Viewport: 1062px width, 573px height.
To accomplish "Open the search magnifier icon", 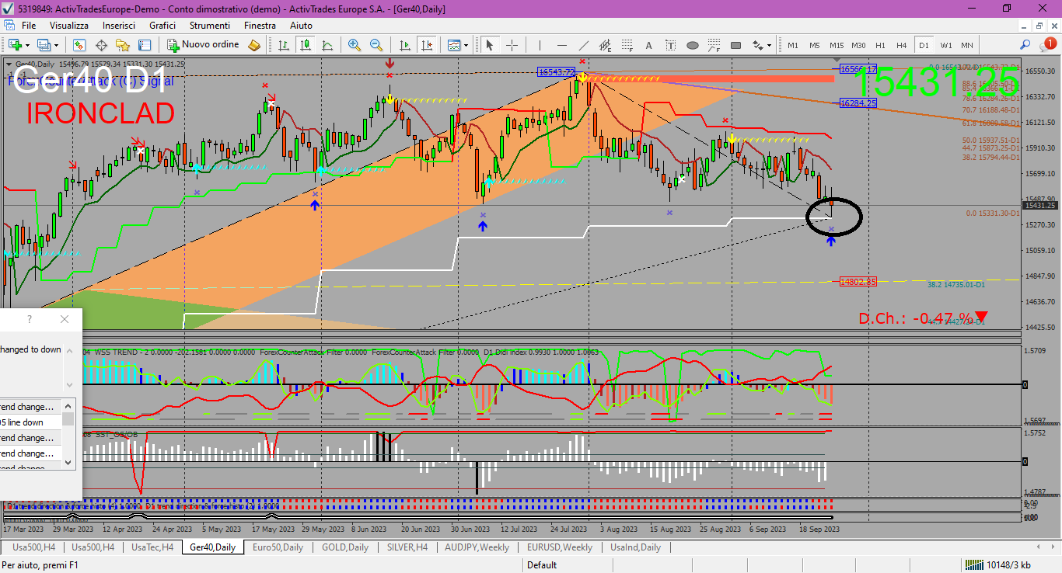I will pyautogui.click(x=1025, y=45).
